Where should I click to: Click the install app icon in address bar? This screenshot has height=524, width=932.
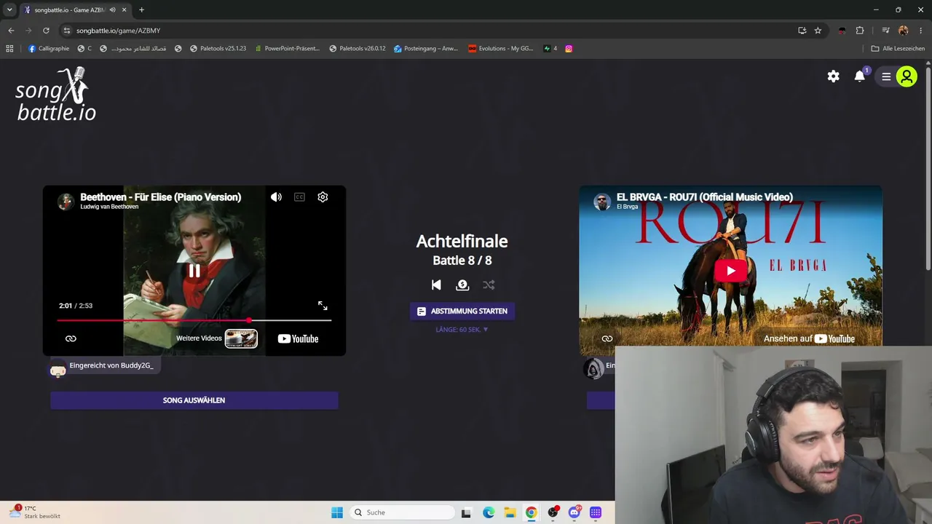click(x=802, y=31)
